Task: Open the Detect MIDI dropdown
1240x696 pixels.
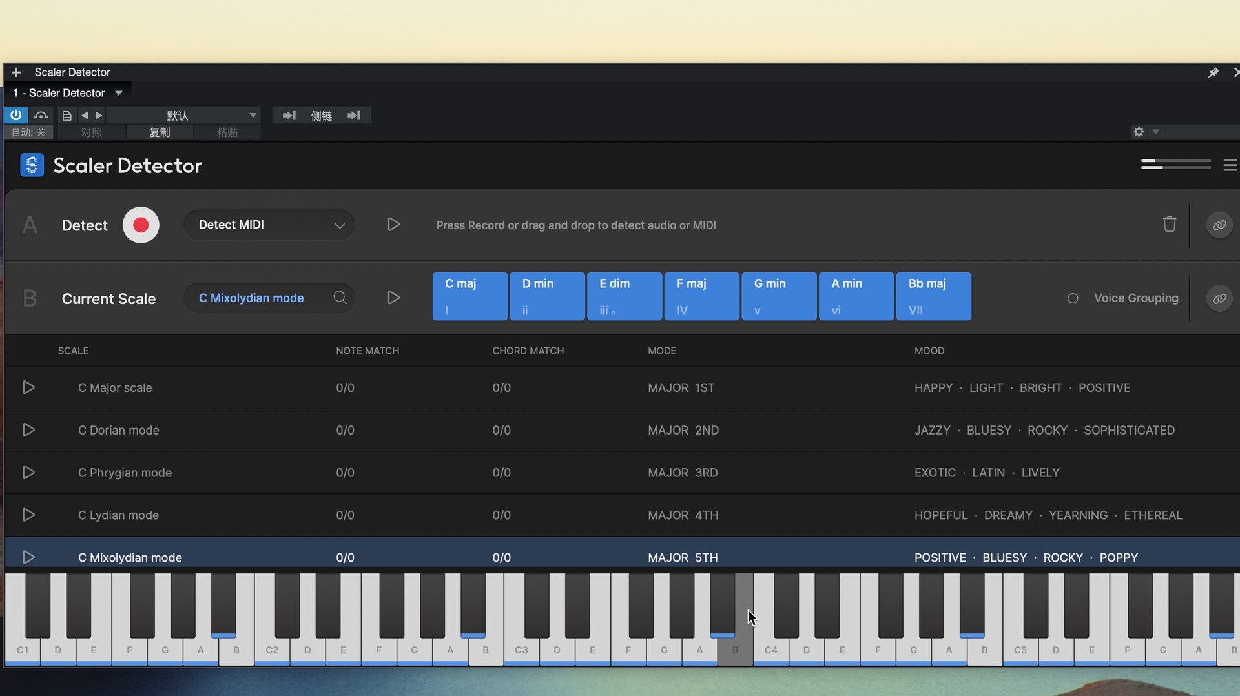Action: (269, 225)
